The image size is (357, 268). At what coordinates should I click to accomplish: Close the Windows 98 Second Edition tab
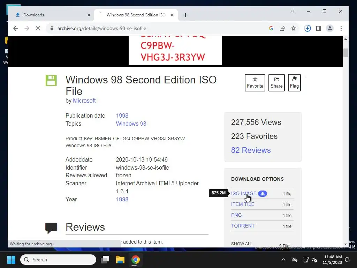click(172, 15)
